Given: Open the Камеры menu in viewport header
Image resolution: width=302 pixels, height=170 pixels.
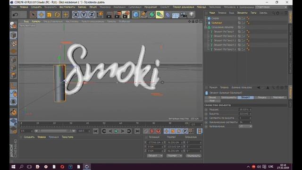Looking at the screenshot, I should [36, 21].
